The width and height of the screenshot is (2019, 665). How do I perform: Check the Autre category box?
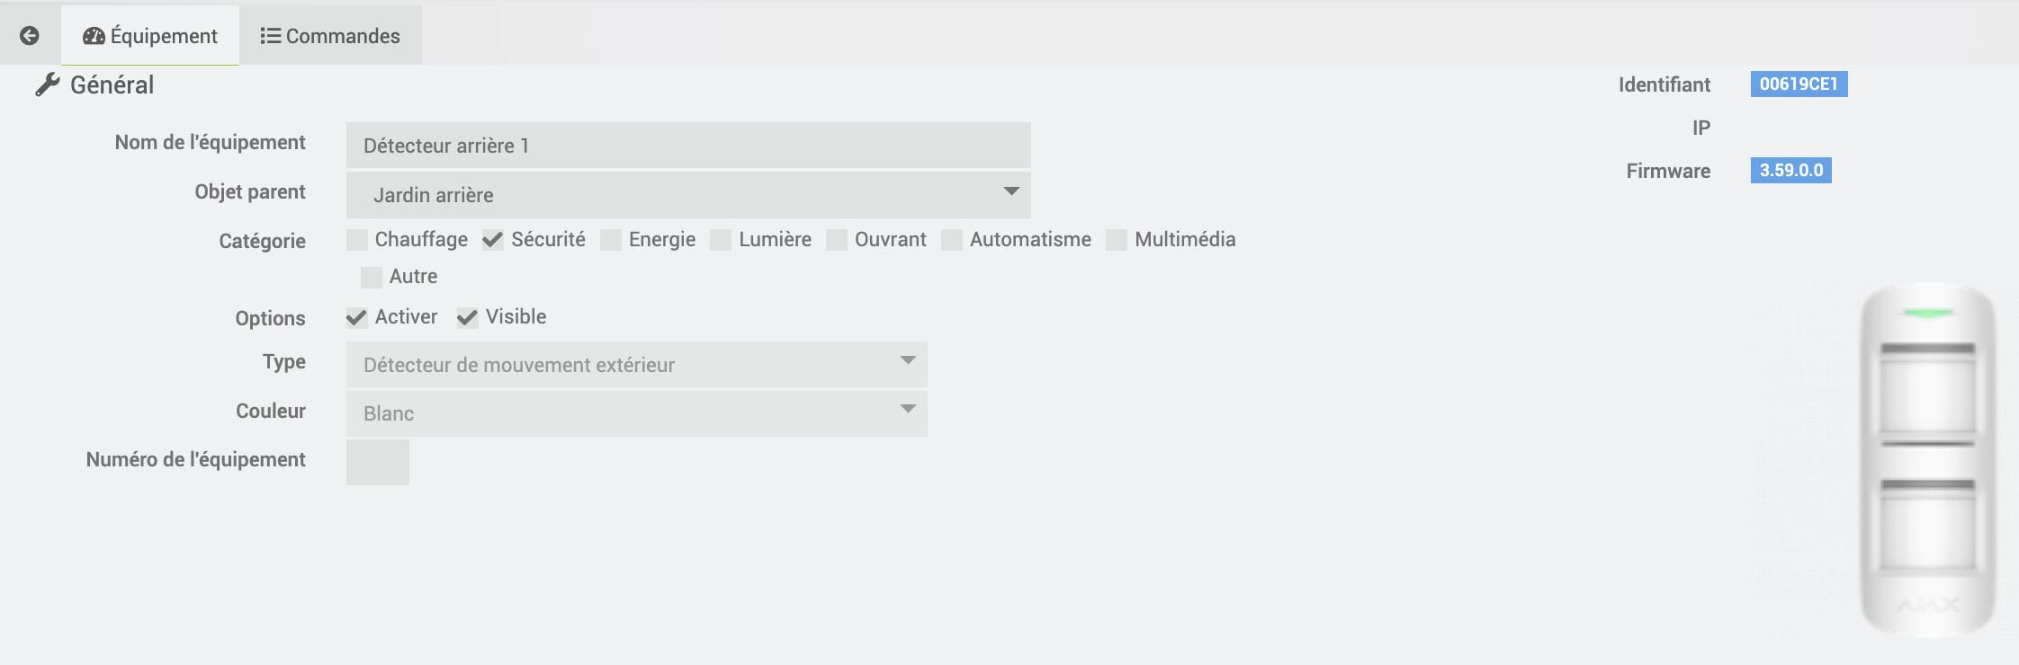click(x=372, y=277)
